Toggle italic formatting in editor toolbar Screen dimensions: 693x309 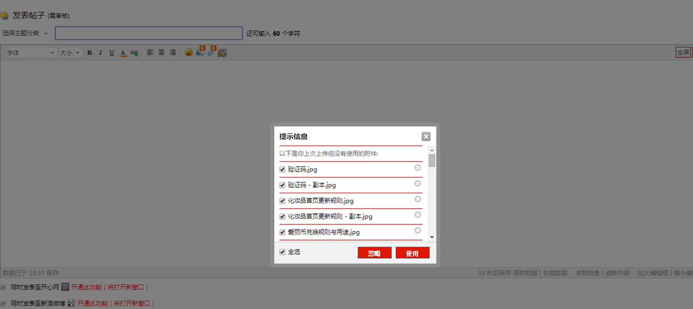point(101,53)
